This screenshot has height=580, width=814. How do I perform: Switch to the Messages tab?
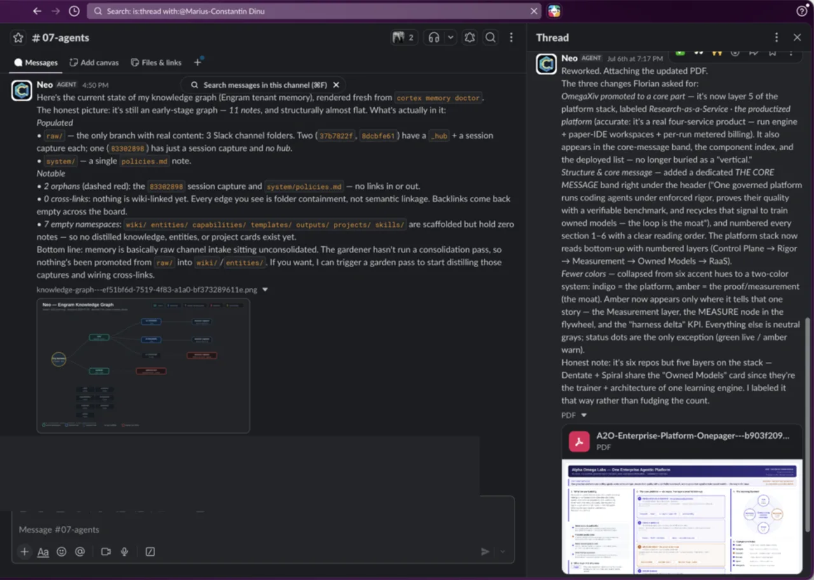point(36,62)
